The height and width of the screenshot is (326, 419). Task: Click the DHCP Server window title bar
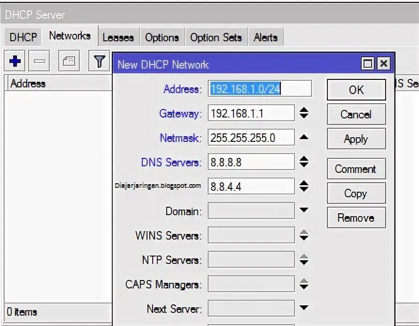click(209, 15)
